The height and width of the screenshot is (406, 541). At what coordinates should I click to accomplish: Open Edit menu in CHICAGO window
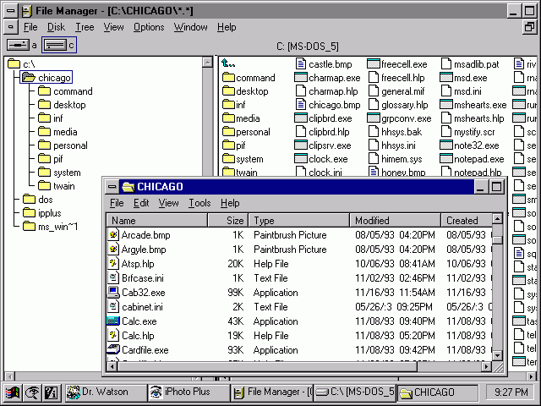tap(141, 203)
